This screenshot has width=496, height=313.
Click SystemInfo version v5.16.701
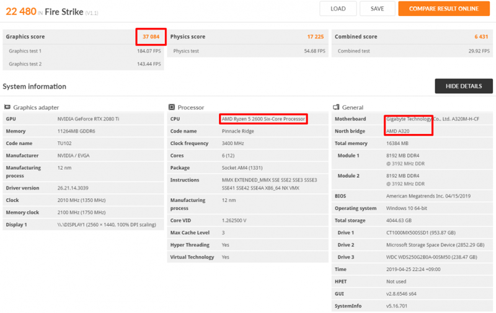398,306
